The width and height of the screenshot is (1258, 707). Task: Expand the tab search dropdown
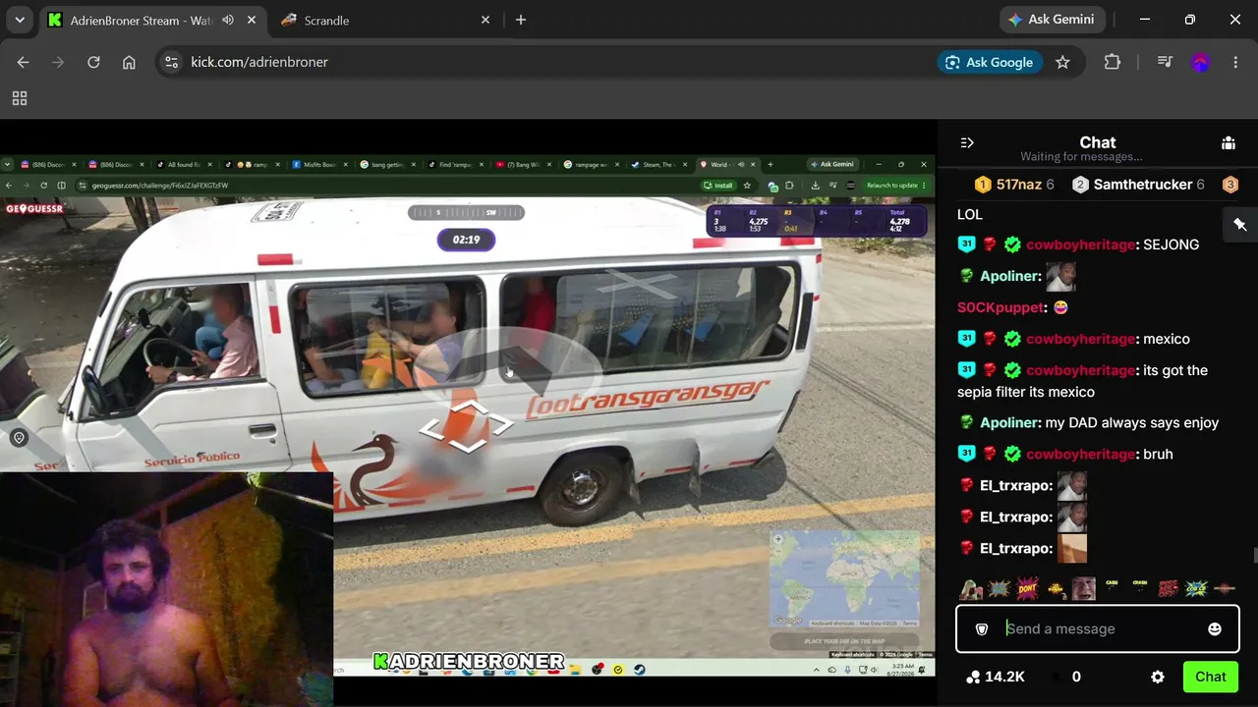tap(20, 20)
